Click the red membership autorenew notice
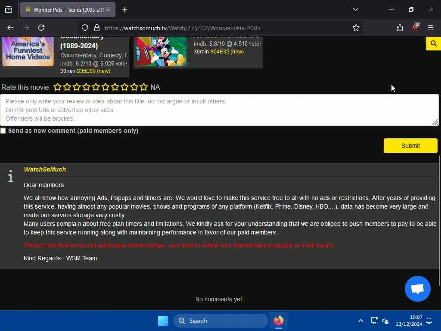The image size is (441, 331). point(179,245)
